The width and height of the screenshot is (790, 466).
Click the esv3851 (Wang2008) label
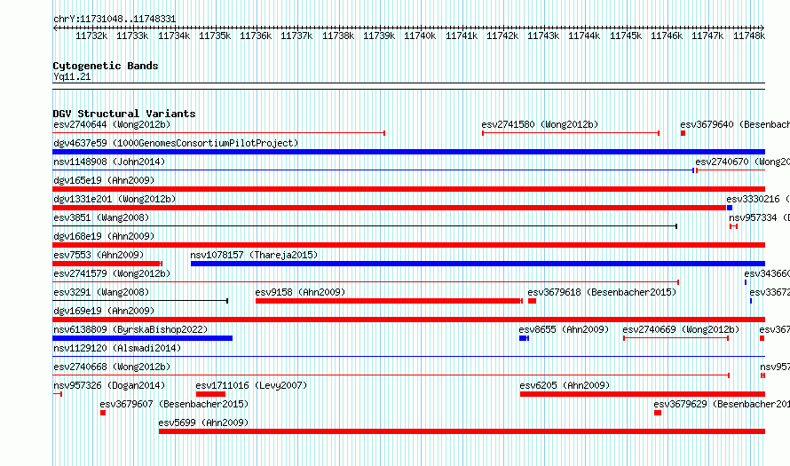point(101,217)
